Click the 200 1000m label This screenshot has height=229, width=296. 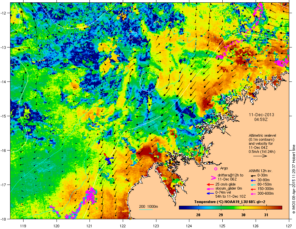click(148, 206)
